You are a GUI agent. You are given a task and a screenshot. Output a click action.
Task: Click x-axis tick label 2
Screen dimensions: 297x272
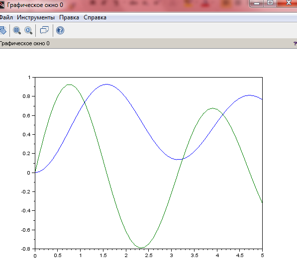(126, 256)
